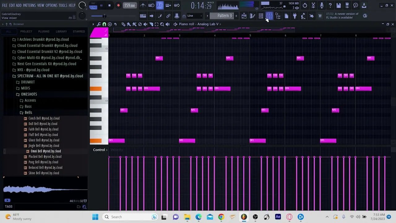This screenshot has width=396, height=223.
Task: Select the Ghost Bell @prod.by.cloud sample
Action: [x=44, y=140]
